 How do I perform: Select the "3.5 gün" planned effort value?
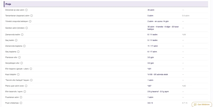(x=151, y=57)
